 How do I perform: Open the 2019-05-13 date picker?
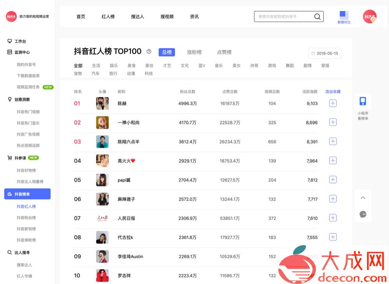pos(324,53)
